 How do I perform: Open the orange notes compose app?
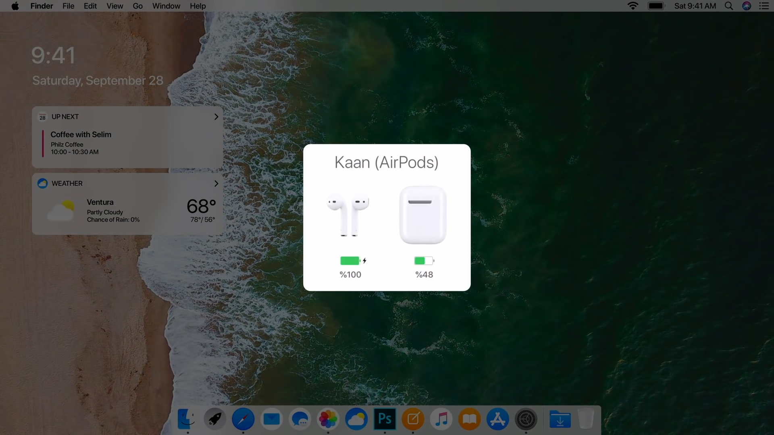click(x=413, y=419)
